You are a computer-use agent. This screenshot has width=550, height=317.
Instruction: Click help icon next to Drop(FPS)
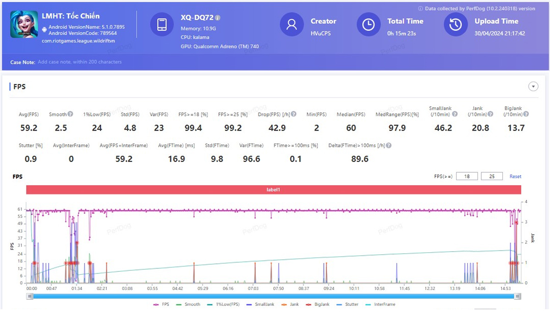coord(293,114)
